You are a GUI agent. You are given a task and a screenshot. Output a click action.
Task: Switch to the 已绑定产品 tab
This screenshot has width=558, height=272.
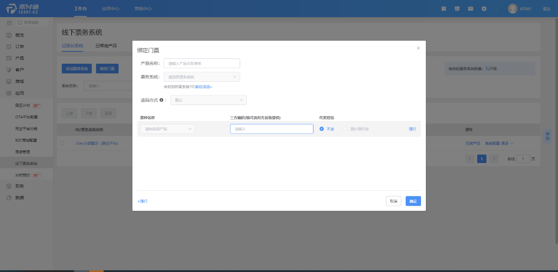106,46
